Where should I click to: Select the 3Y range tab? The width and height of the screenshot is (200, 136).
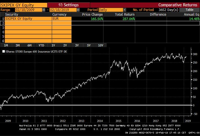click(x=77, y=45)
